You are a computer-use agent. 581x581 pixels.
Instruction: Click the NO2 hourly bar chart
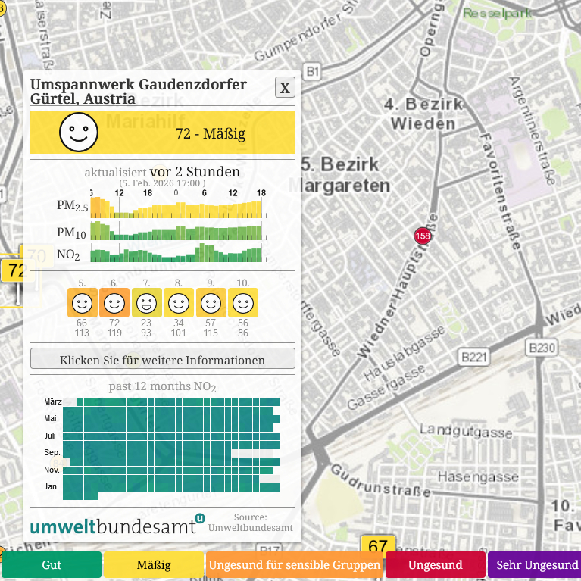point(176,253)
